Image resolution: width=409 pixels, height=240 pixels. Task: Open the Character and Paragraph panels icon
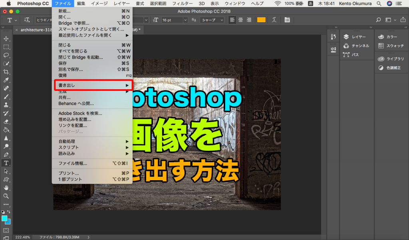pyautogui.click(x=287, y=20)
